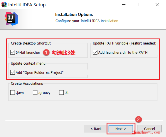The width and height of the screenshot is (166, 137).
Task: Cancel the IntelliJ IDEA installation
Action: 149,129
